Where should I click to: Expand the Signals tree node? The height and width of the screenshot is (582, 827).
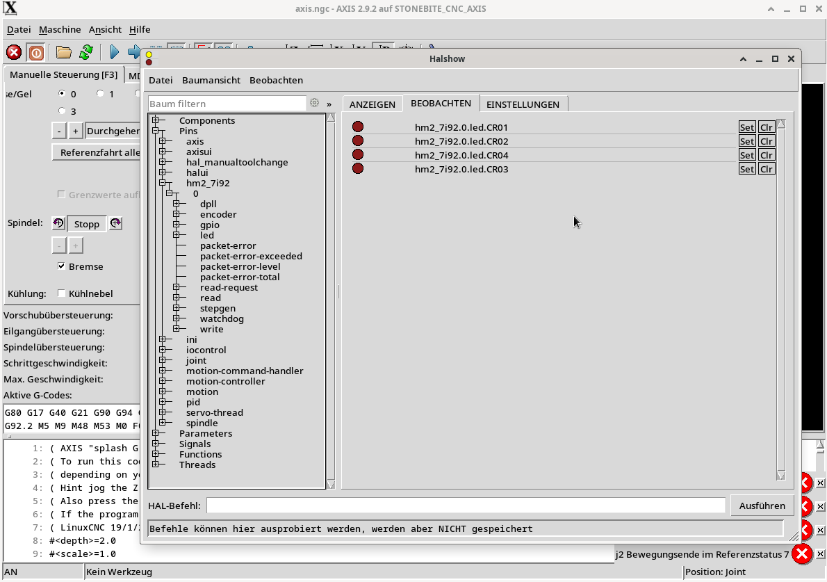coord(156,444)
